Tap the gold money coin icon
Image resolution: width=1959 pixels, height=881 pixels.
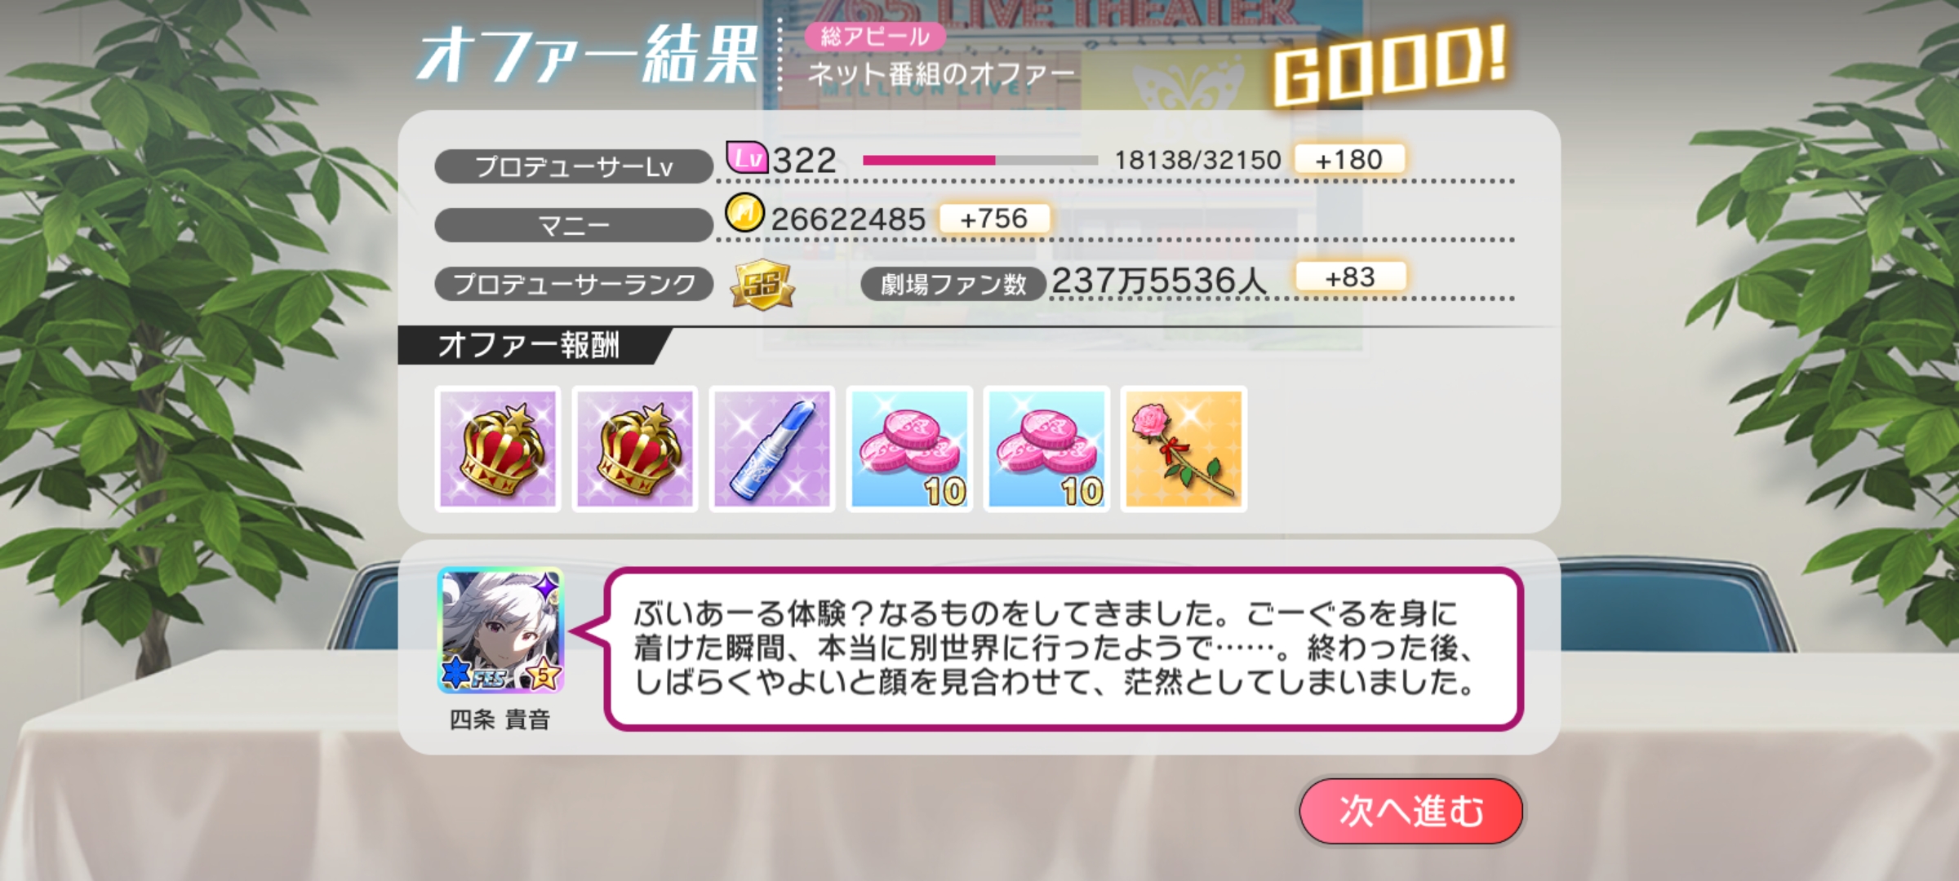pos(744,215)
